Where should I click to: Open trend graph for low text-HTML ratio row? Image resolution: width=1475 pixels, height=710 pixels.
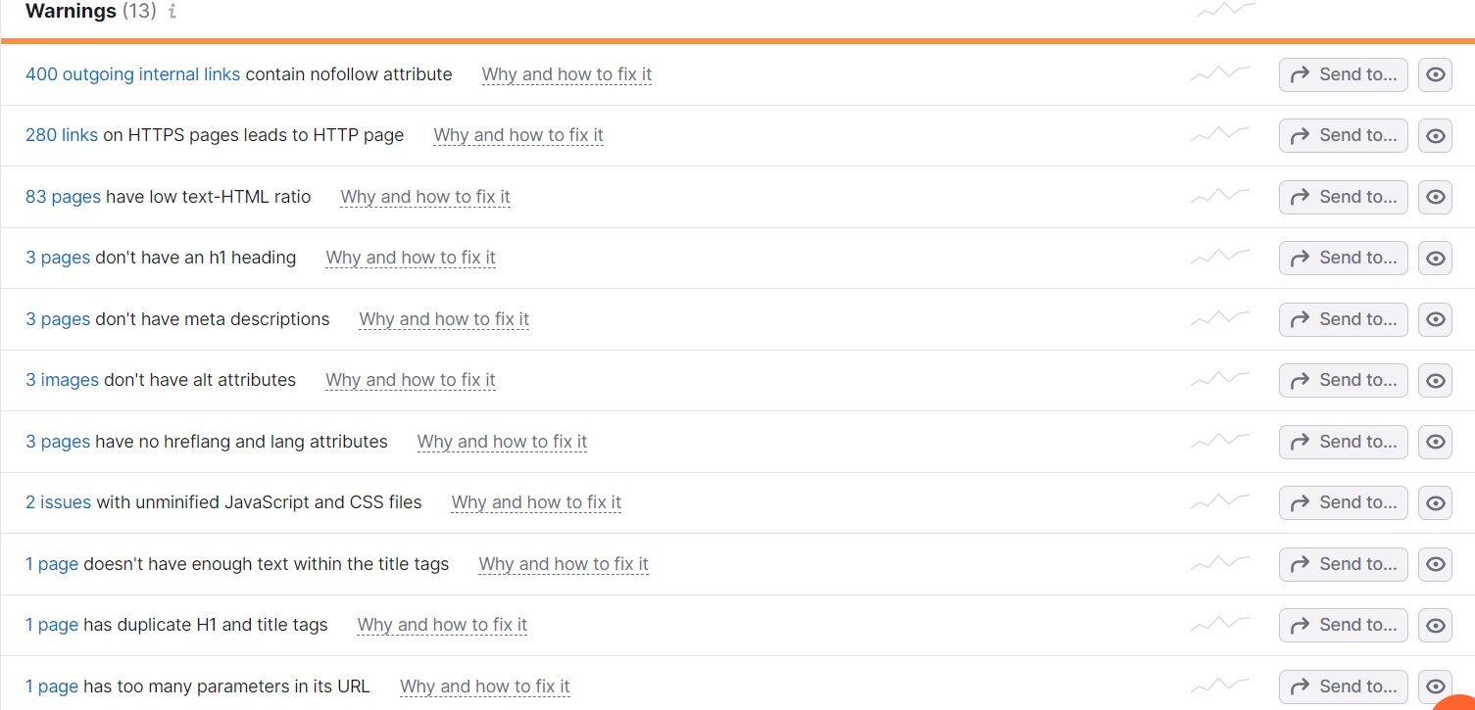[x=1220, y=197]
